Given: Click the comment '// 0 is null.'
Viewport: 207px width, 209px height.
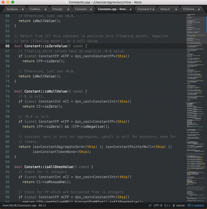Looking at the screenshot, I should coord(31,96).
